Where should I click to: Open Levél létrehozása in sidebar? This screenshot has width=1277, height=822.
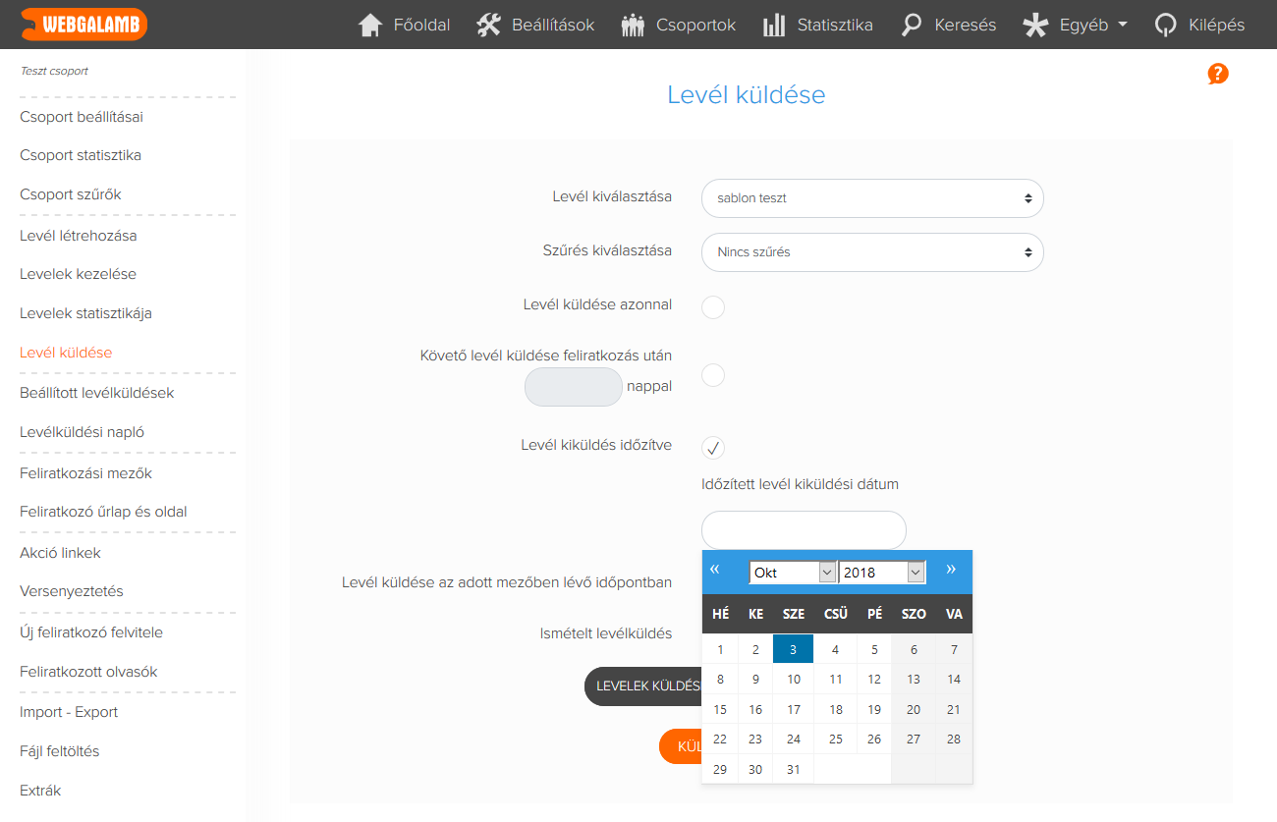pyautogui.click(x=79, y=236)
